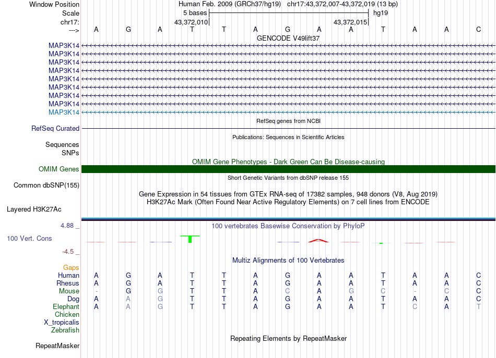
Task: Select the Zebrafish alignment row label
Action: (x=65, y=330)
